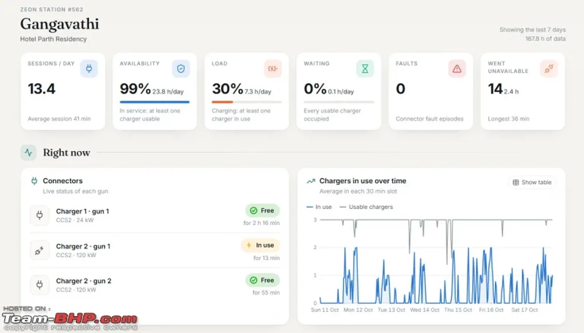Click the Charger 1 · gun 1 label
This screenshot has height=333, width=584.
82,211
